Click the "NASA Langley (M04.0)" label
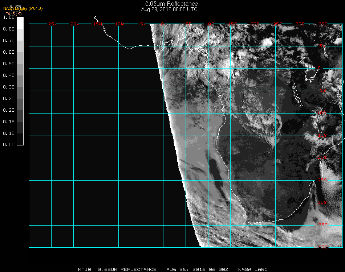345x272 pixels. [x=23, y=9]
